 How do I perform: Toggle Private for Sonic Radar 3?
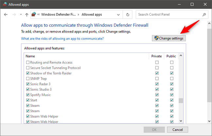(x=157, y=84)
